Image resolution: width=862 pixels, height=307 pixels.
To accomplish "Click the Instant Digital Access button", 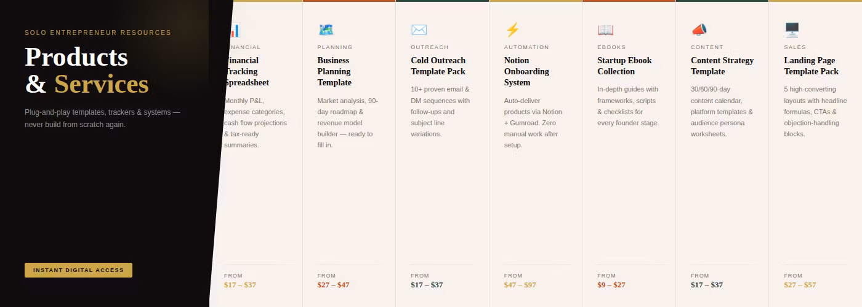I will click(78, 270).
